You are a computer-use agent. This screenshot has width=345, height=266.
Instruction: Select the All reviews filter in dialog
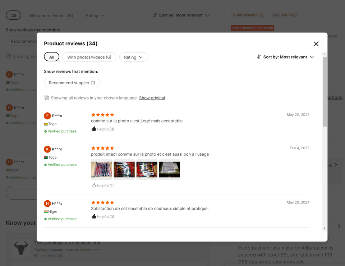click(52, 57)
